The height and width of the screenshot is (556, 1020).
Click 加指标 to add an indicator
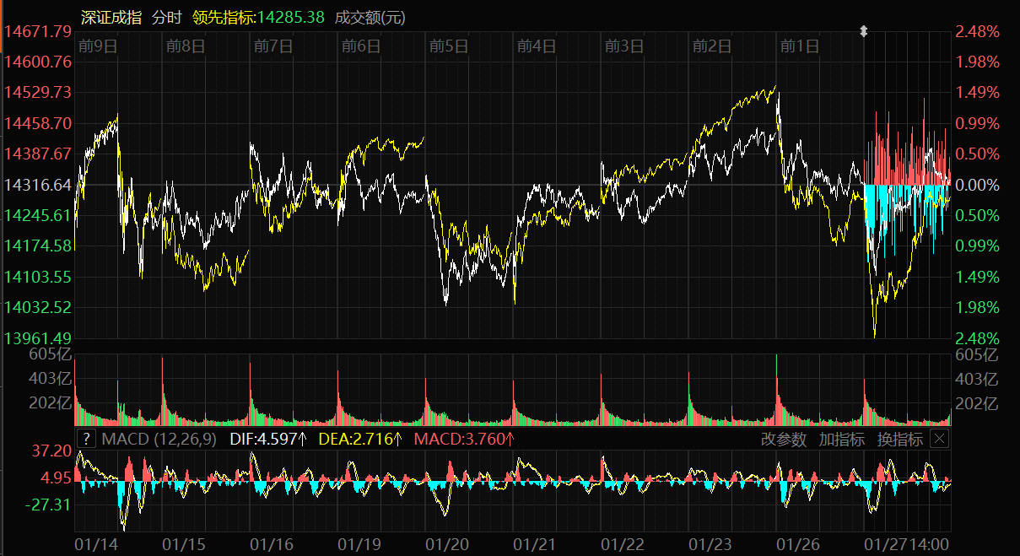[x=841, y=439]
